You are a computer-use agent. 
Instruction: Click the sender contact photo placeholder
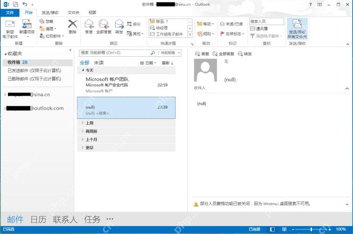tap(205, 70)
